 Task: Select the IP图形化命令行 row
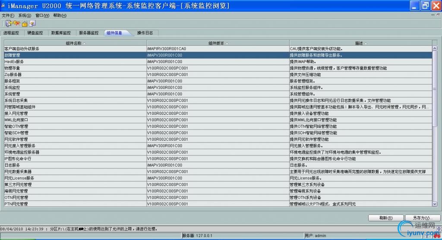tap(218, 159)
